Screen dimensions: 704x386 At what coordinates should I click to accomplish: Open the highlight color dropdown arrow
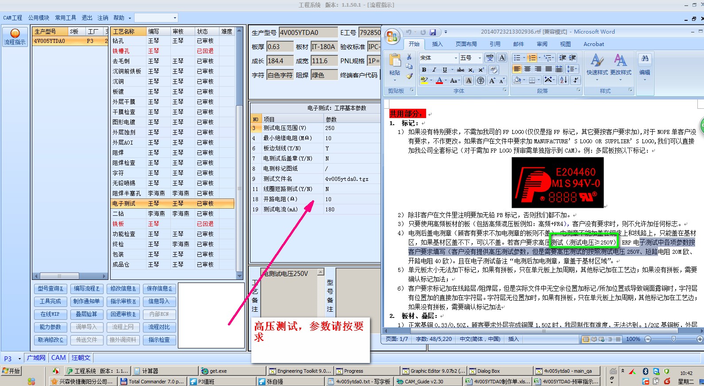coord(431,80)
